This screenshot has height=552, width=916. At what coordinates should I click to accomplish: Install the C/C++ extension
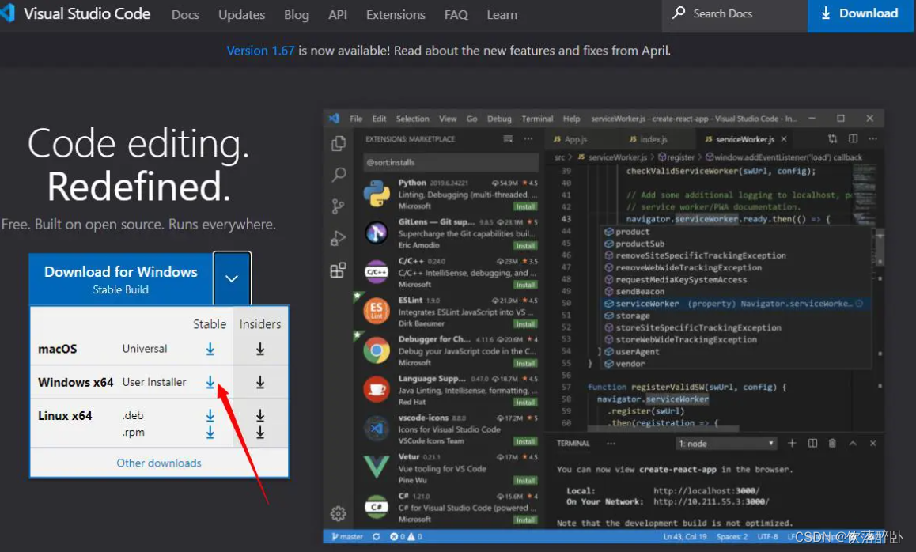point(525,285)
